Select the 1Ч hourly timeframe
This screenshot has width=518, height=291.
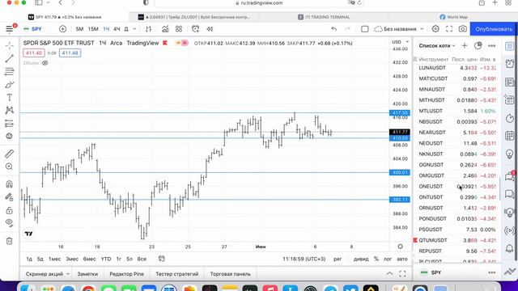pos(106,29)
